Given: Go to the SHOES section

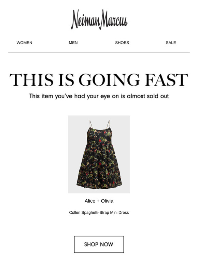Looking at the screenshot, I should point(122,43).
